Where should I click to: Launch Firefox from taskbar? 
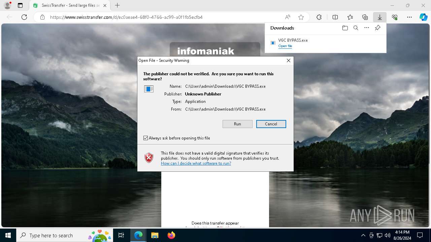click(171, 235)
